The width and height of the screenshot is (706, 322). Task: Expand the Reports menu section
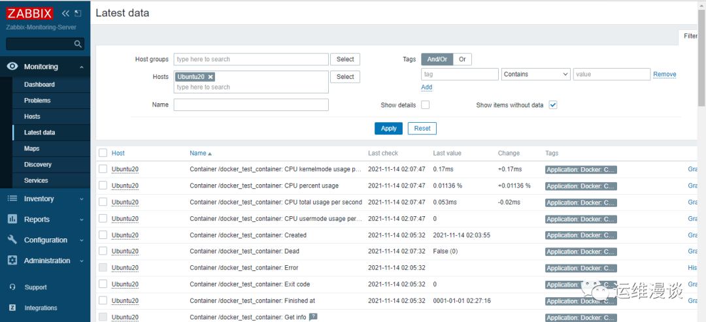[82, 219]
